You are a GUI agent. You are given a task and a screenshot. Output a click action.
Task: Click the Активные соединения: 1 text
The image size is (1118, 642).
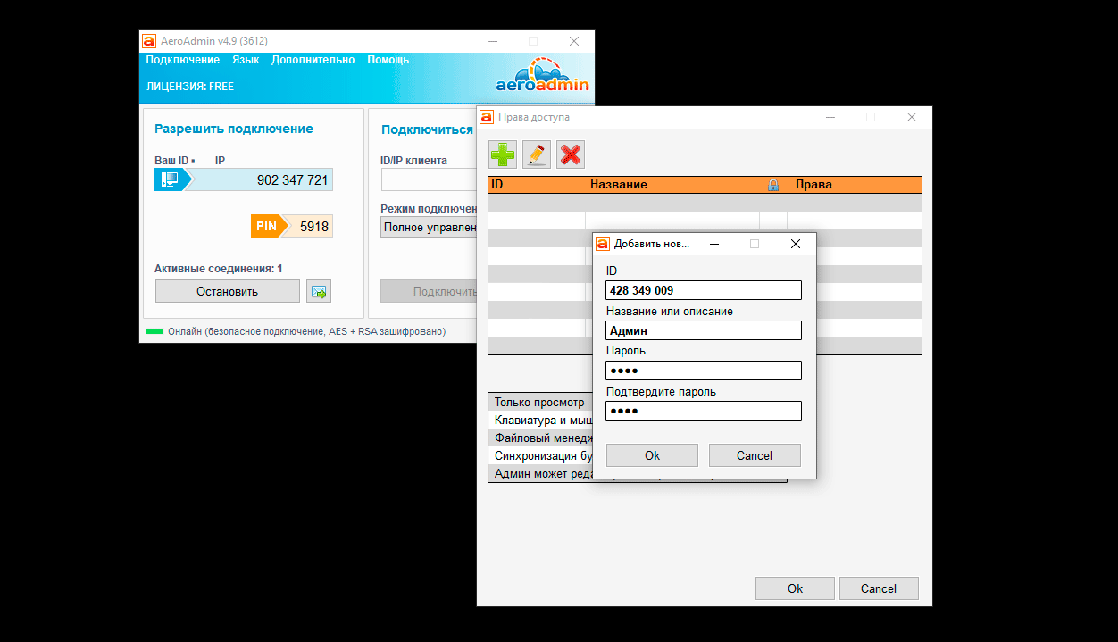219,269
